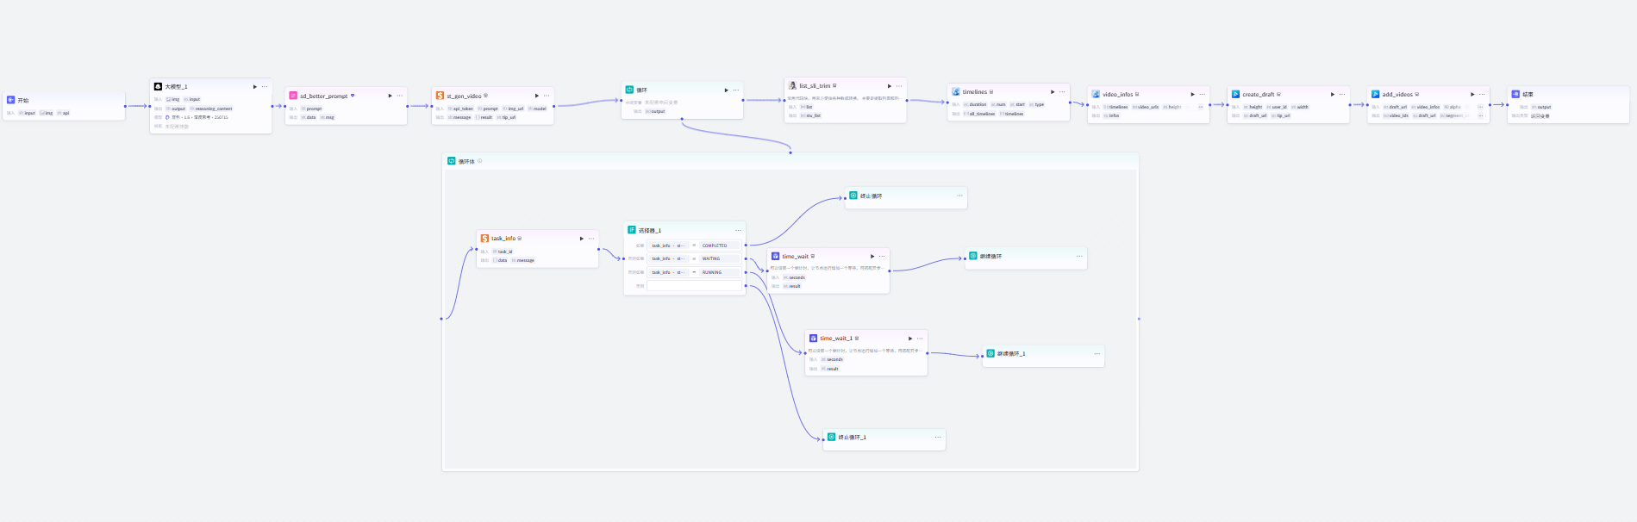Select the st_gen_video orange node icon
The width and height of the screenshot is (1637, 522).
coord(440,96)
